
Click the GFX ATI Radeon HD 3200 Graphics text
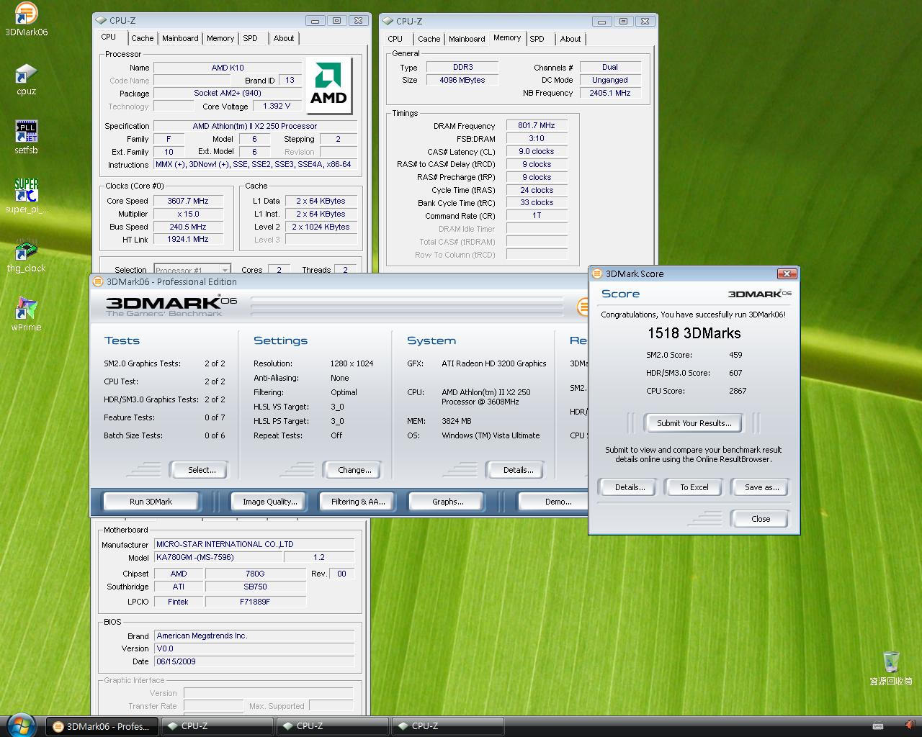[x=494, y=363]
